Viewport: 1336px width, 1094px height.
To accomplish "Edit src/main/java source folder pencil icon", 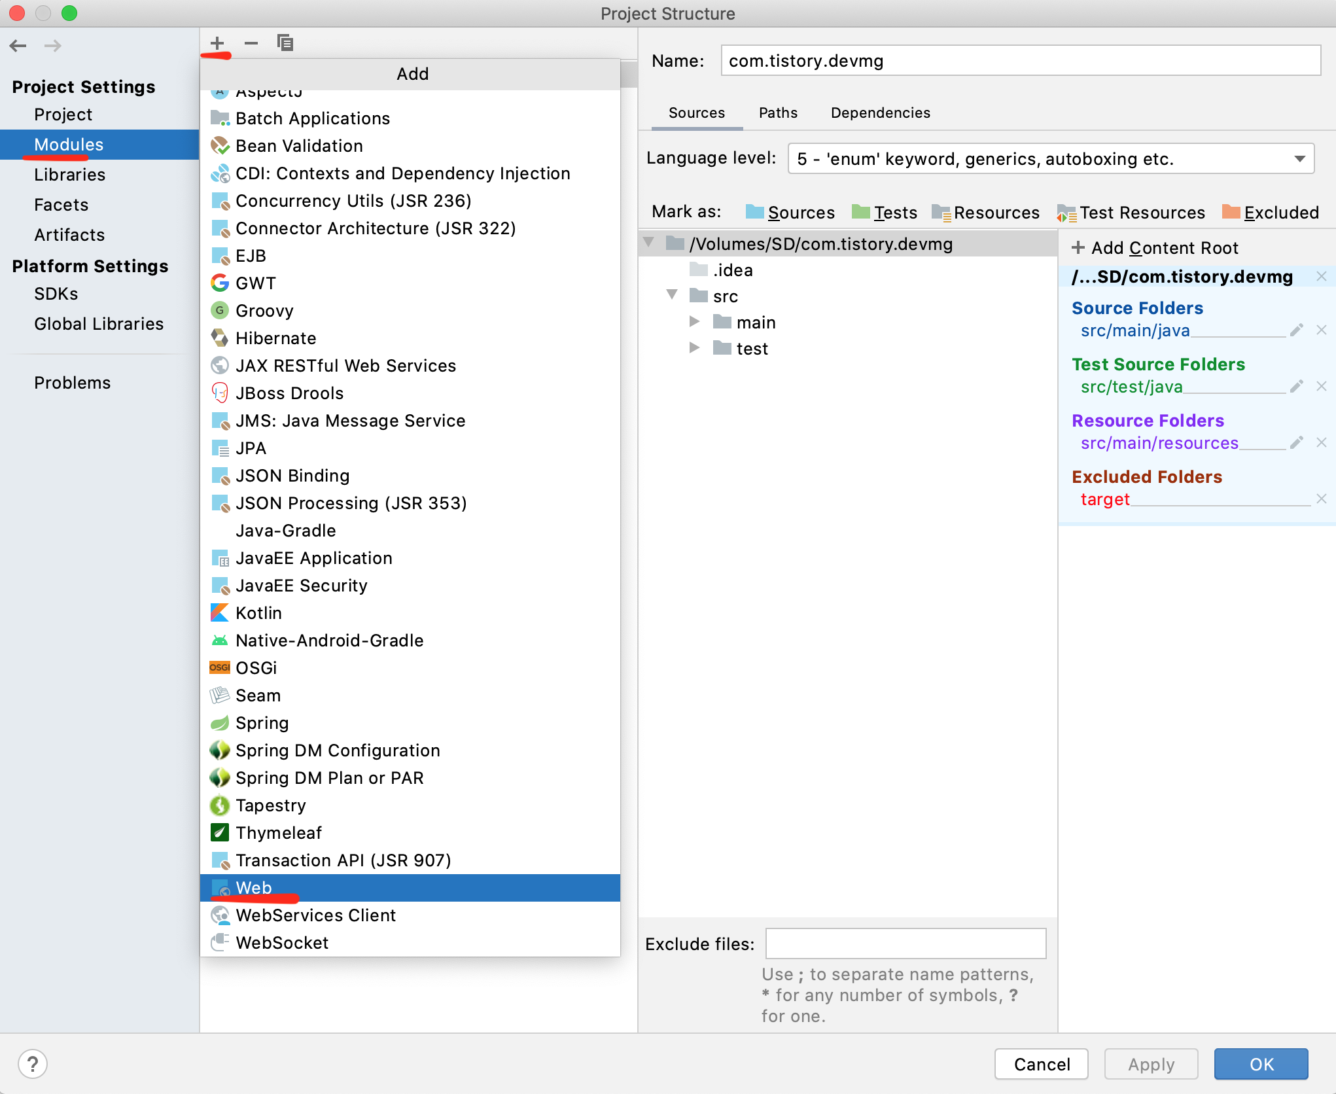I will pos(1296,330).
